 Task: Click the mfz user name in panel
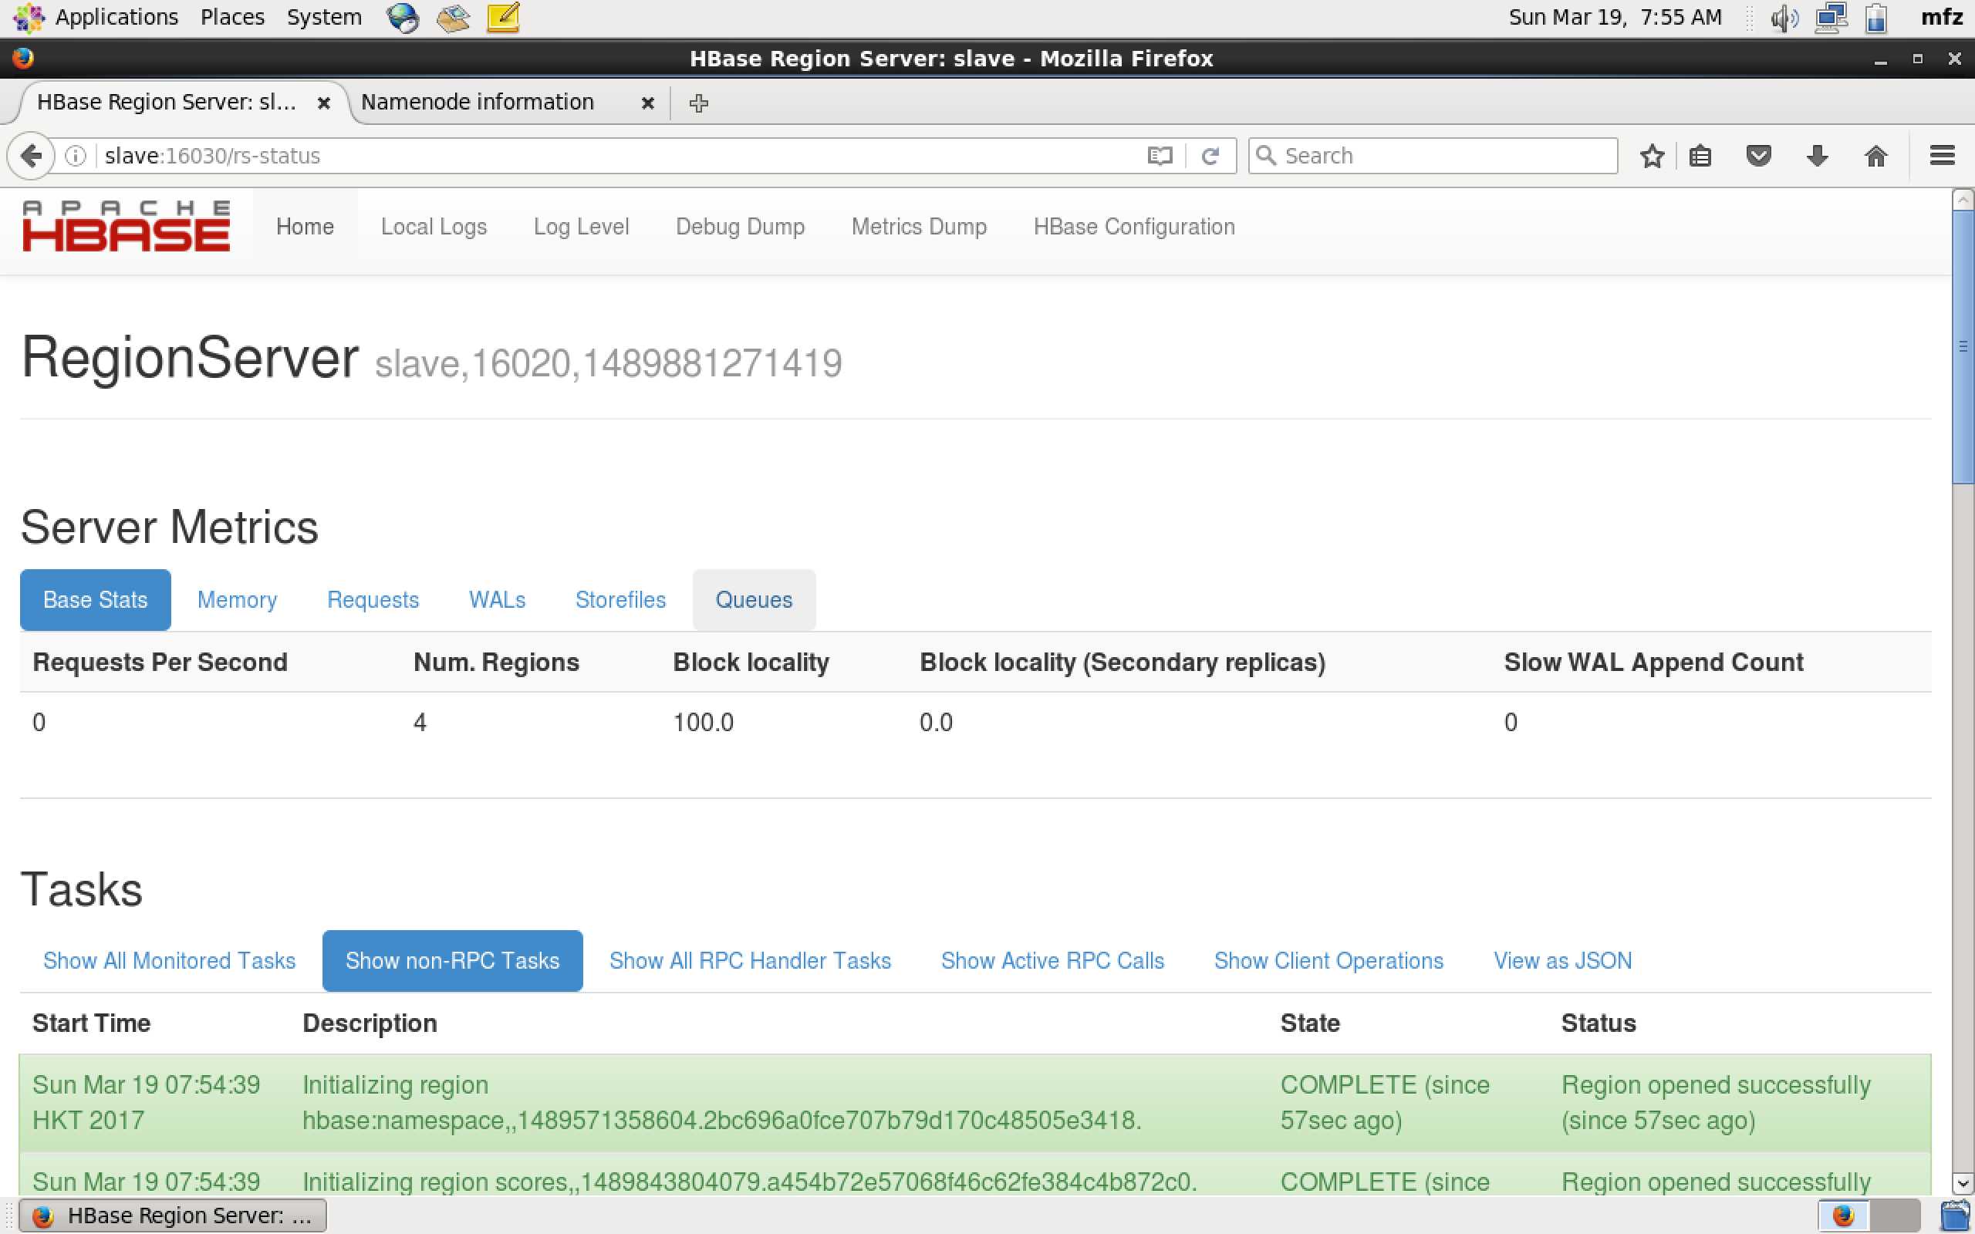coord(1943,17)
